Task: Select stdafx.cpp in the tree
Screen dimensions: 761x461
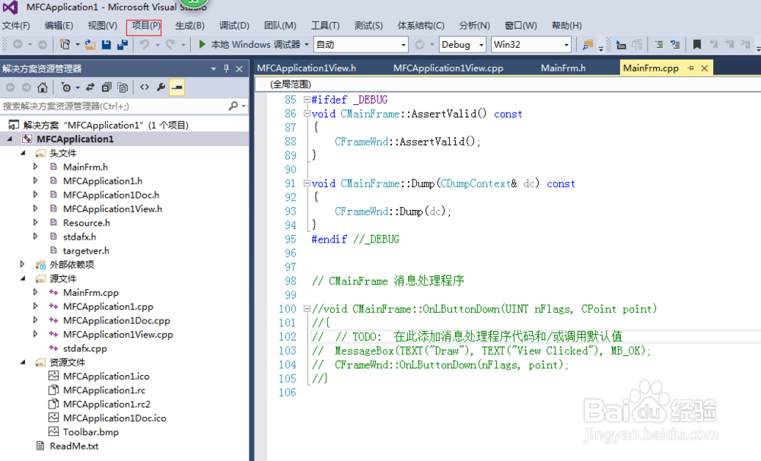Action: tap(85, 348)
